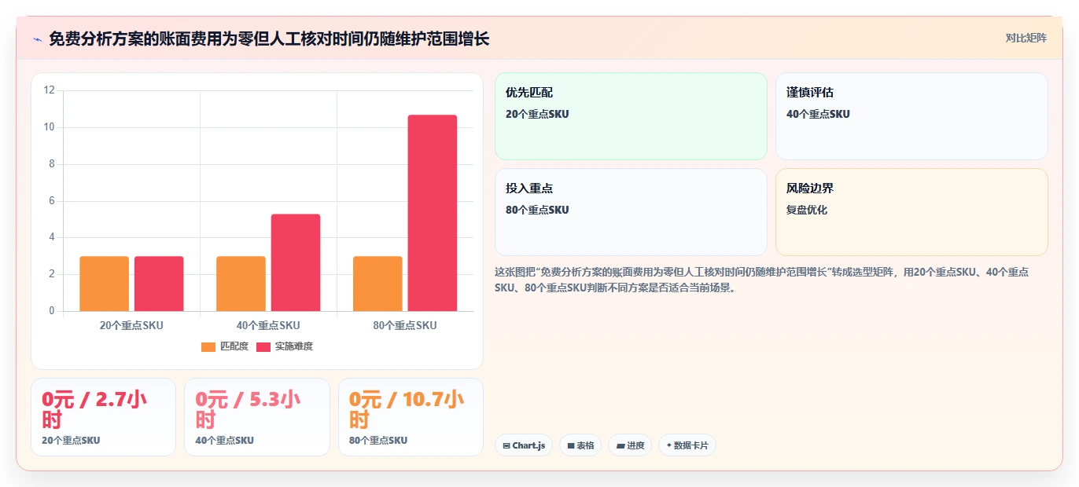Click the description paragraph starting 这张图把

761,280
